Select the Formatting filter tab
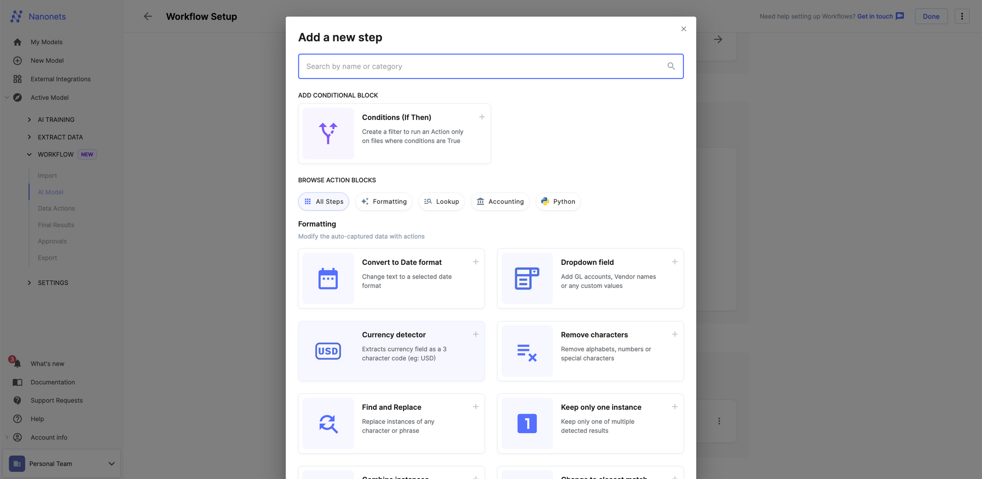 point(384,201)
